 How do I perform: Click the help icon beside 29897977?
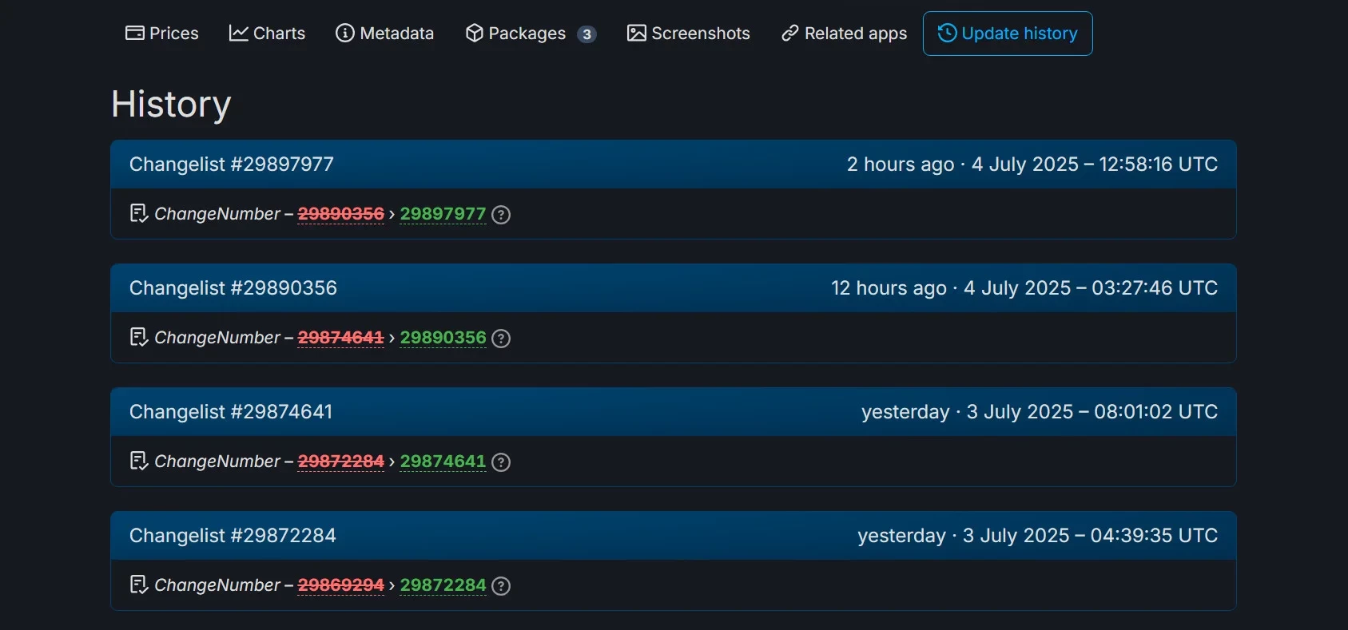click(x=501, y=215)
